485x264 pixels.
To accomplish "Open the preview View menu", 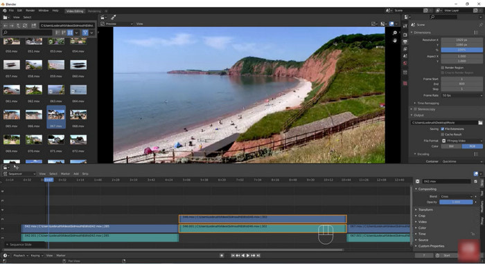I will tap(140, 23).
